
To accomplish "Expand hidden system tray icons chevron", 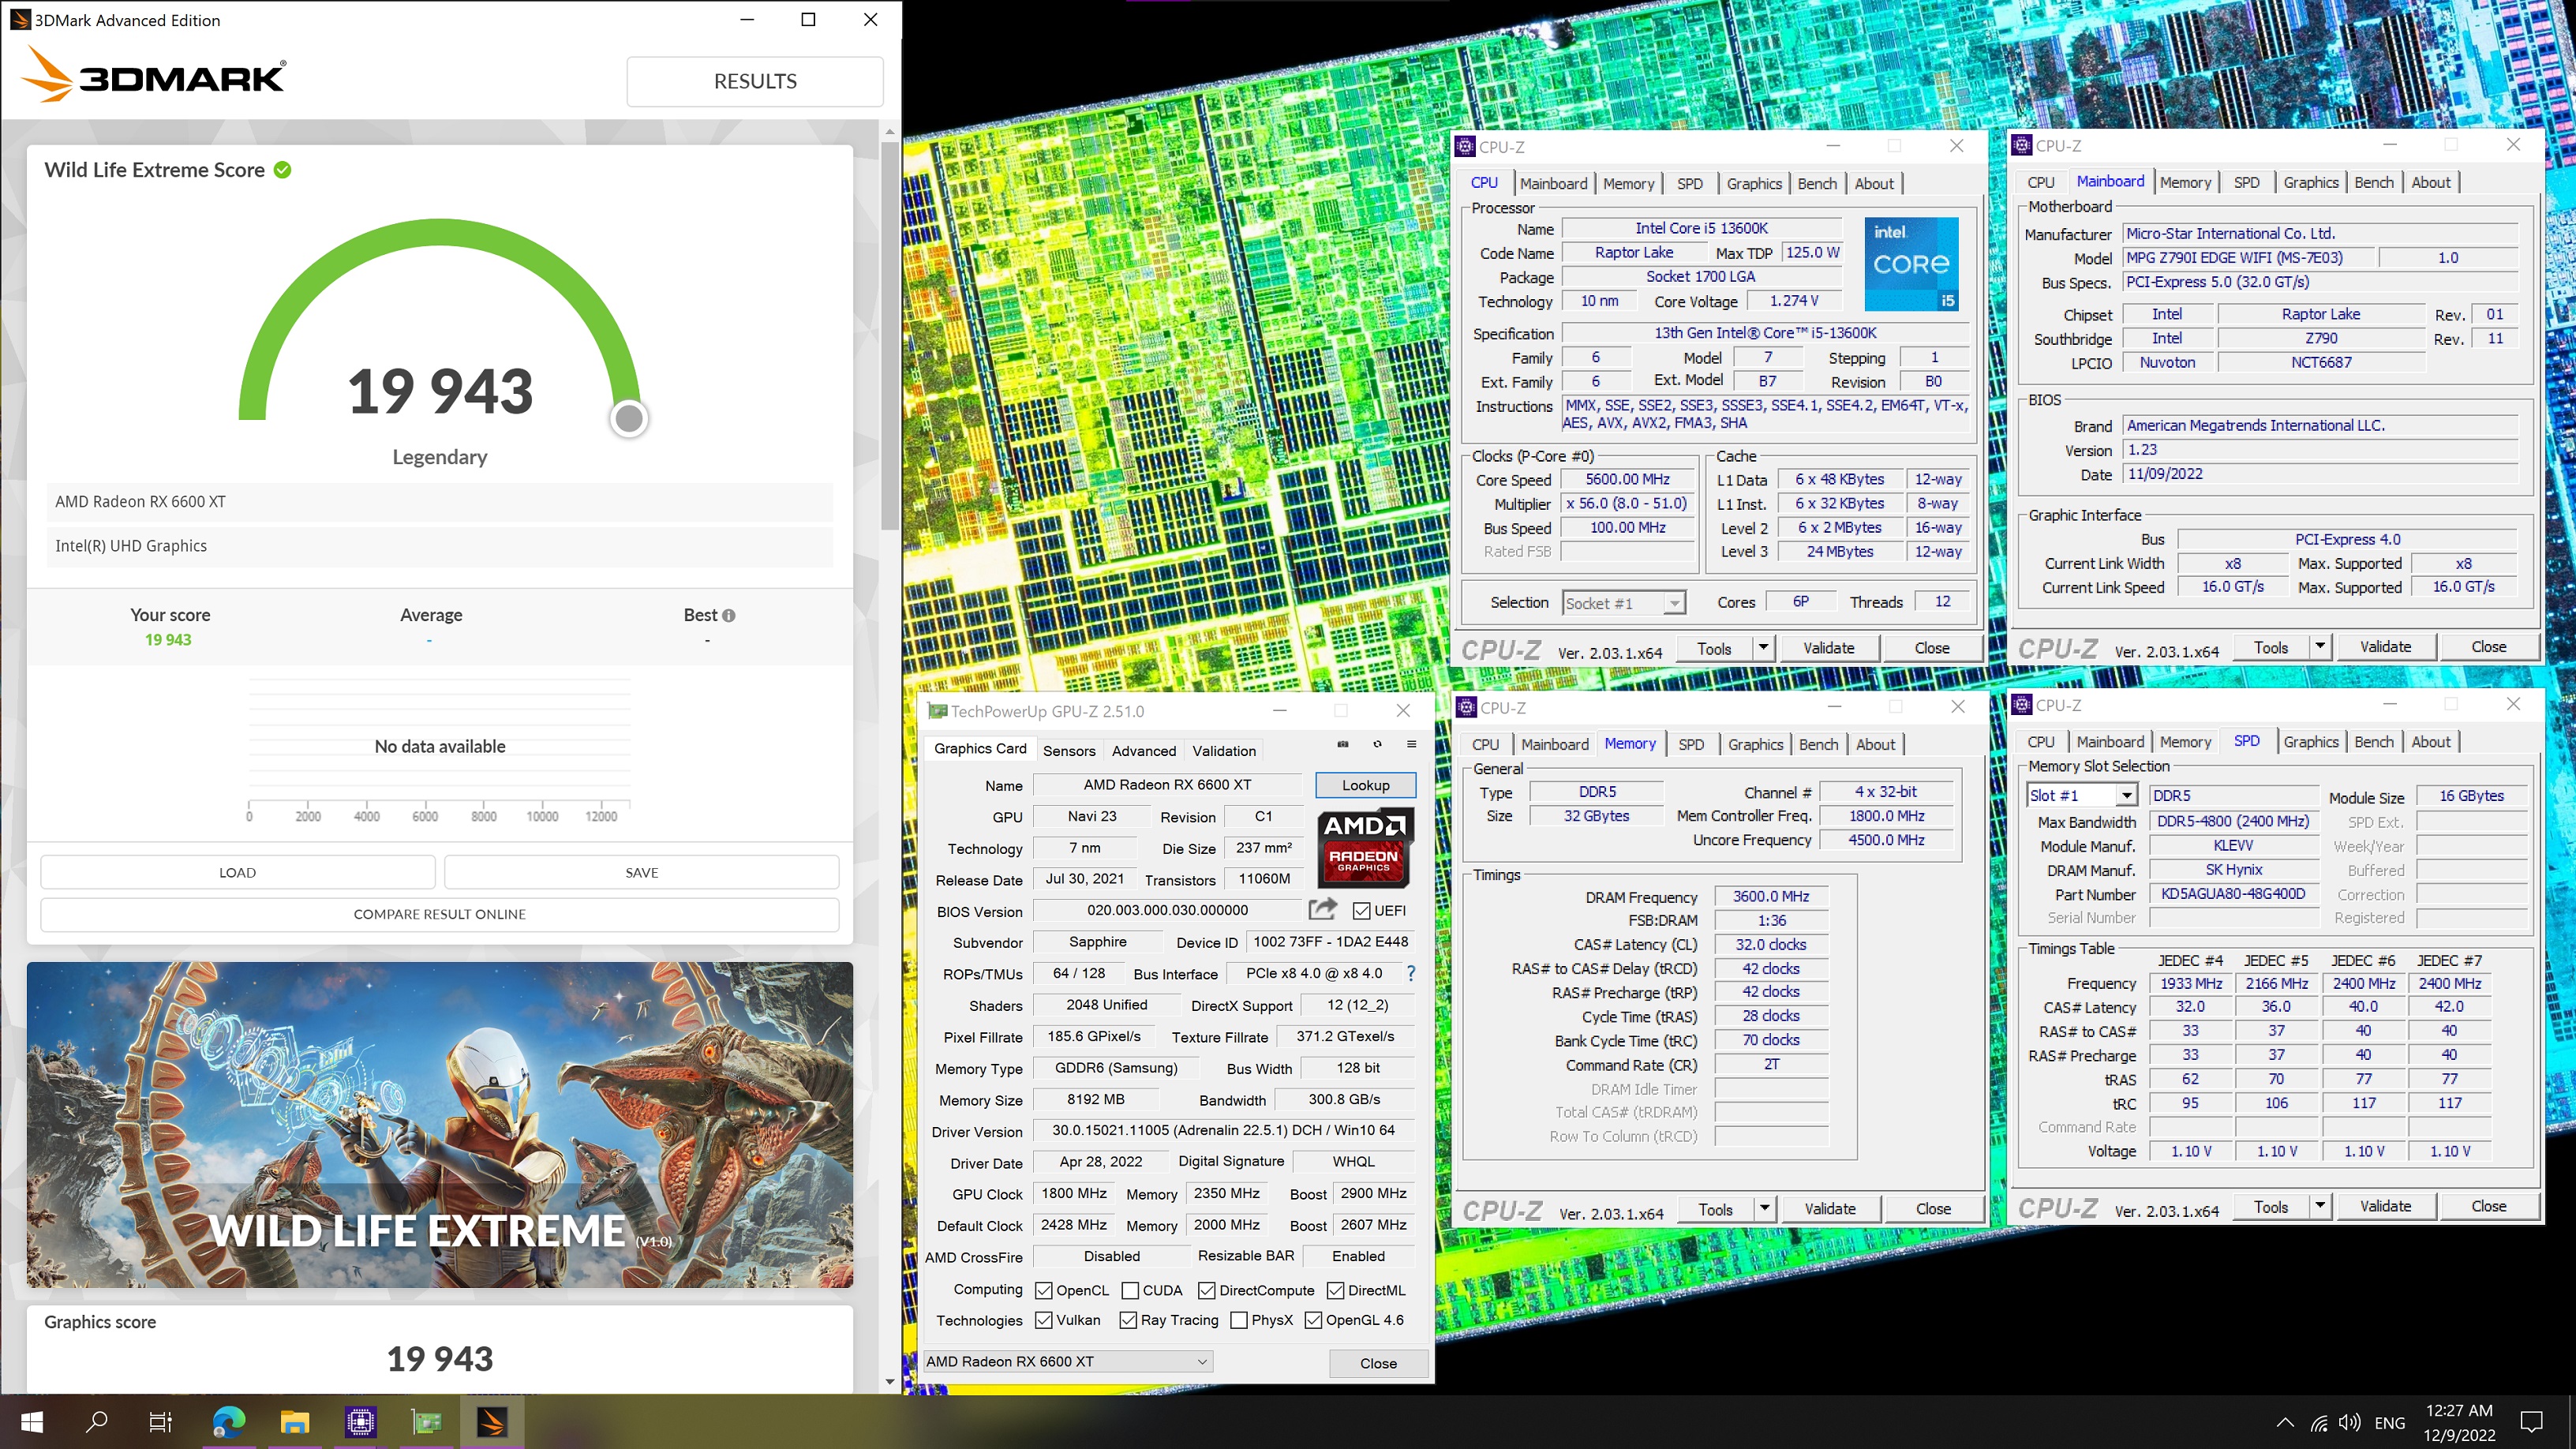I will 2284,1423.
